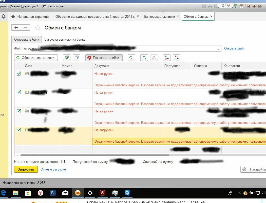Expand the viewer toolbar chevron
Image resolution: width=266 pixels, height=203 pixels.
tap(229, 5)
